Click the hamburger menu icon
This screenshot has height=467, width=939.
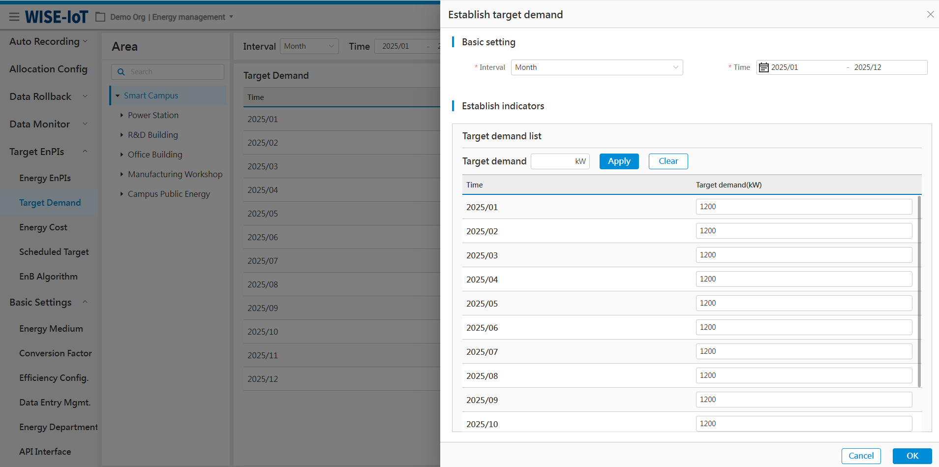pyautogui.click(x=14, y=17)
